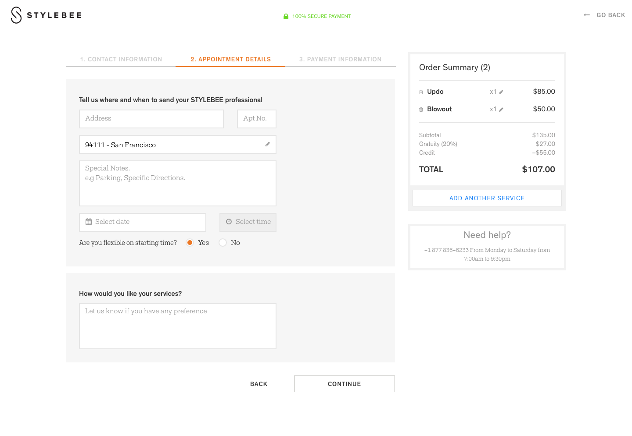Edit Updo quantity with pencil icon
This screenshot has height=436, width=632.
[501, 92]
